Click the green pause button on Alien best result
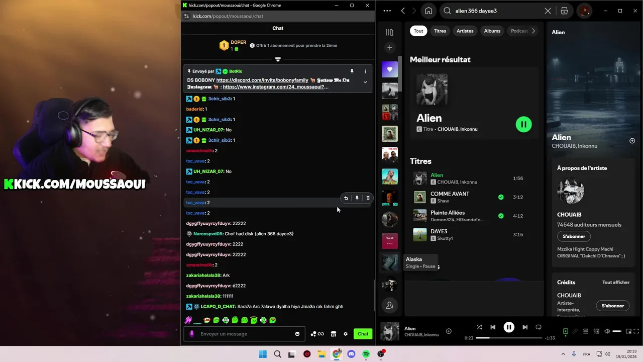This screenshot has height=362, width=643. pyautogui.click(x=523, y=124)
